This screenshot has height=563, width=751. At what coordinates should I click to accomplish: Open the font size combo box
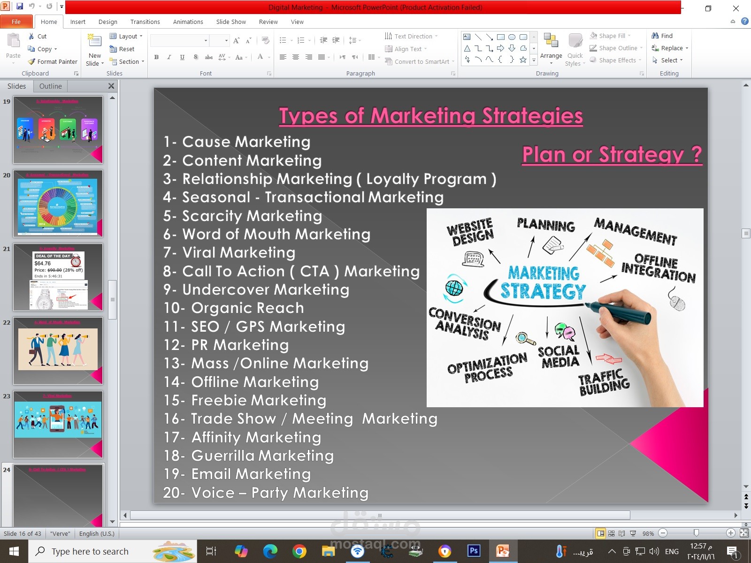(220, 41)
